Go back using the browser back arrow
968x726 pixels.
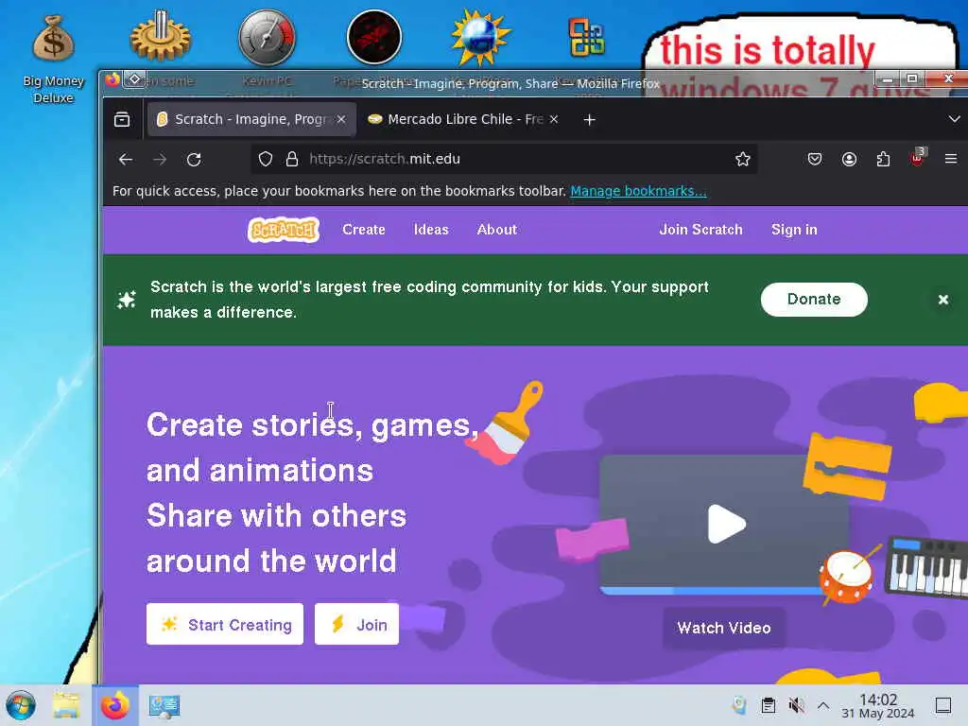[126, 159]
